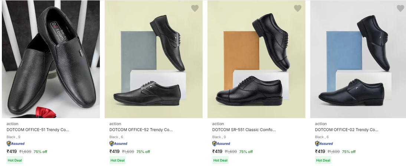
Task: Open DOTCOM OFFICE-52 Trendy product title
Action: point(141,130)
